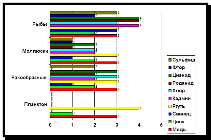211x140 pixels.
Task: Click the Сульфид legend color swatch
Action: pos(170,60)
